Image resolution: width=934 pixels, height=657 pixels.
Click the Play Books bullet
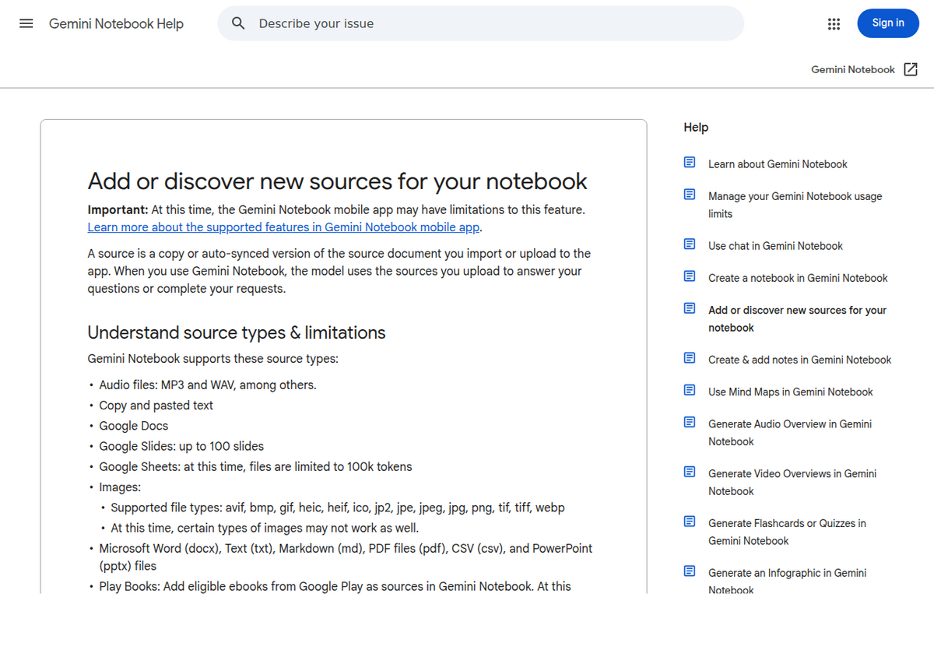(335, 586)
